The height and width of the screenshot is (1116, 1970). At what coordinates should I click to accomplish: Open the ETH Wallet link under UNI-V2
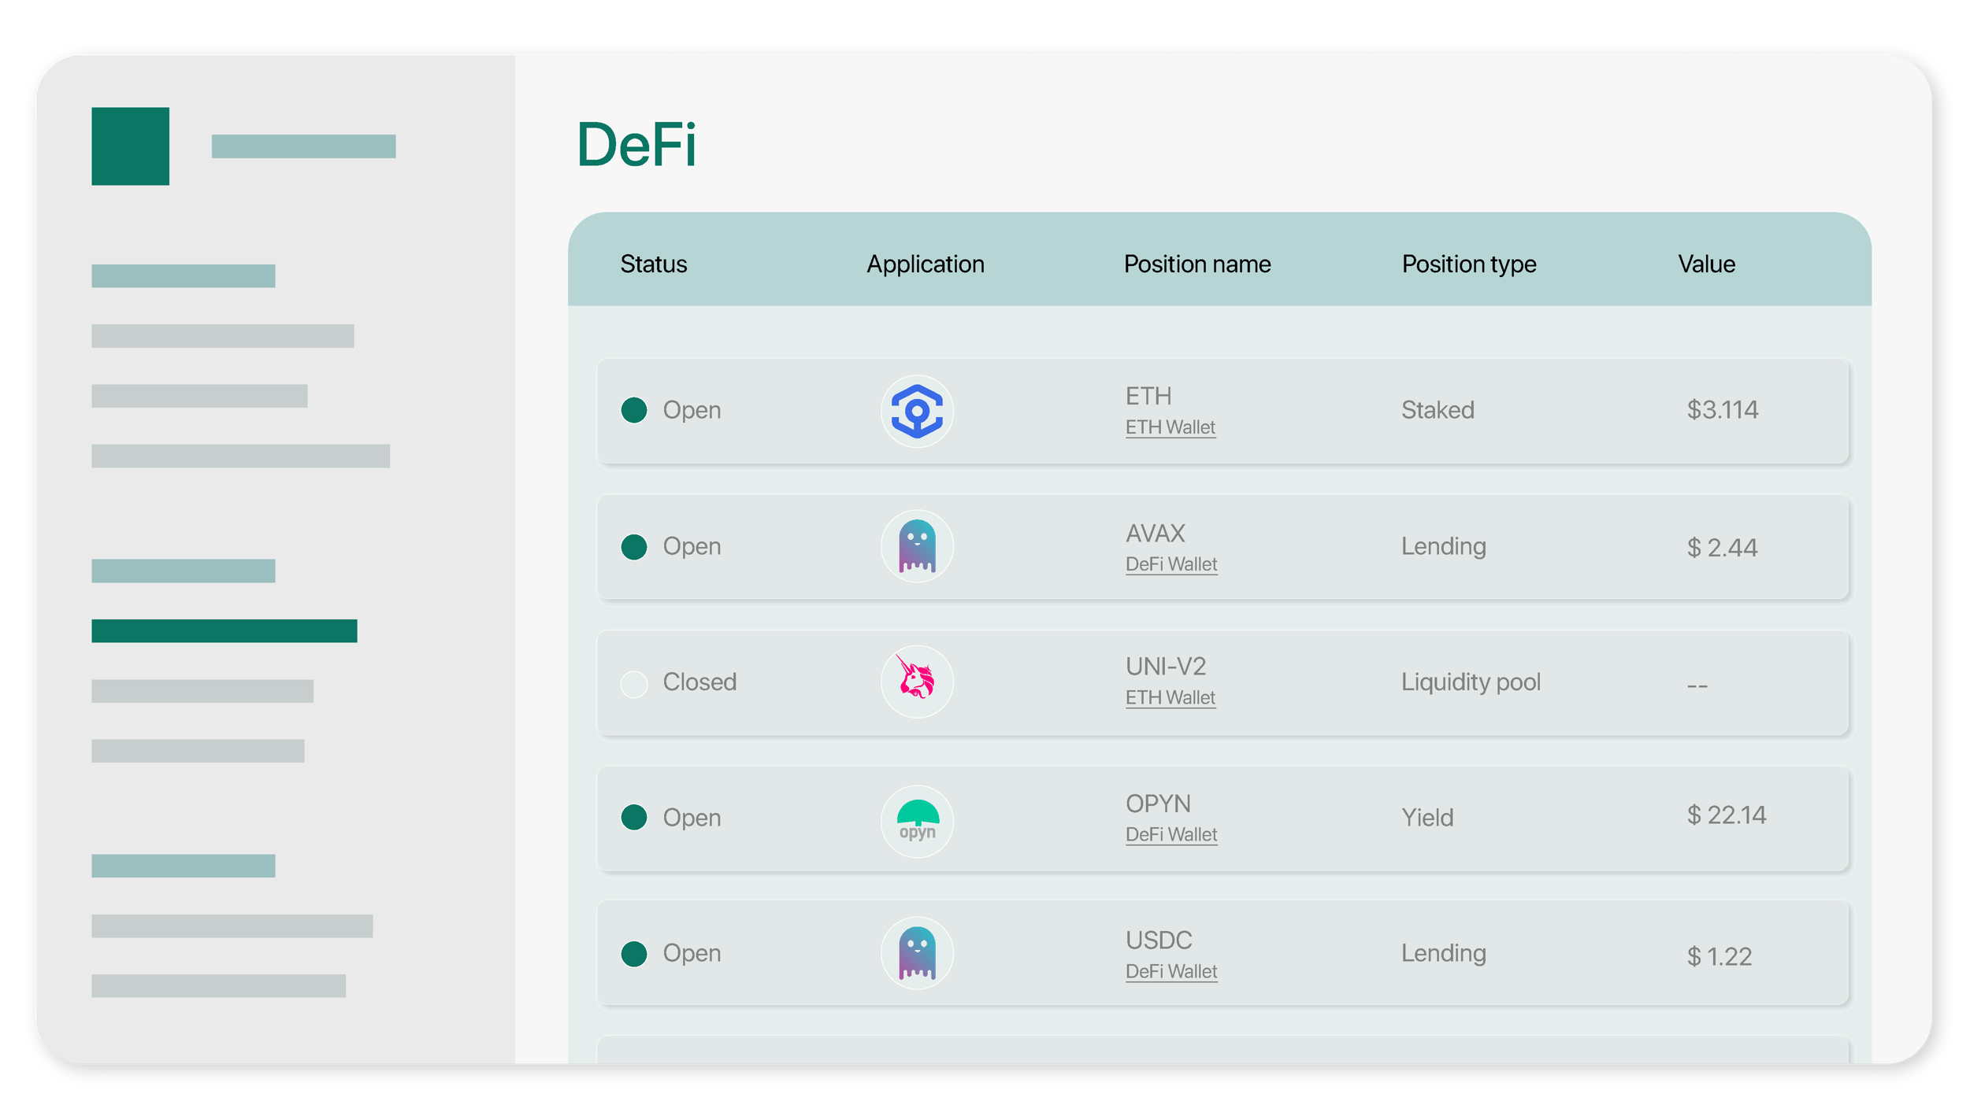(x=1170, y=698)
